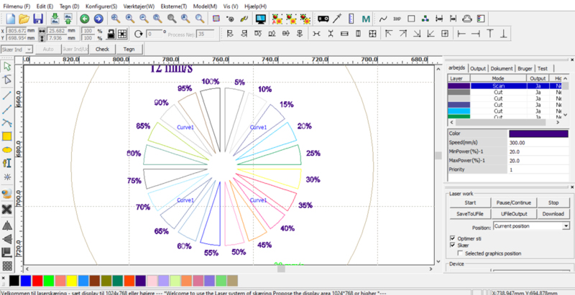This screenshot has width=575, height=295.
Task: Click the Zoom in magnifier icon
Action: [130, 18]
